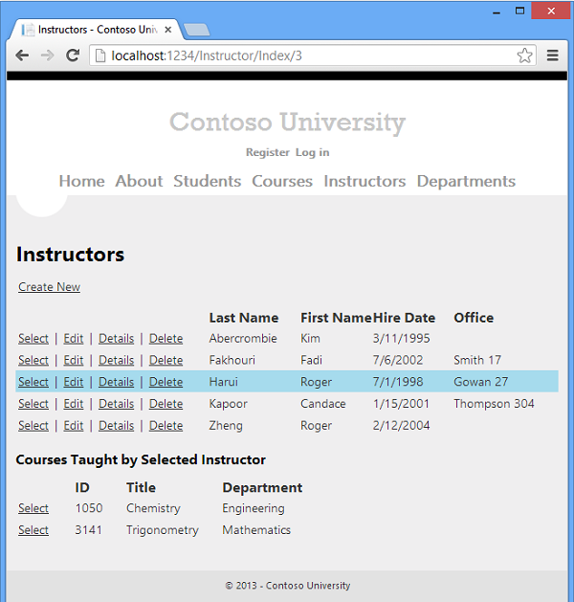Click the Log in link
The height and width of the screenshot is (602, 574).
pyautogui.click(x=312, y=152)
